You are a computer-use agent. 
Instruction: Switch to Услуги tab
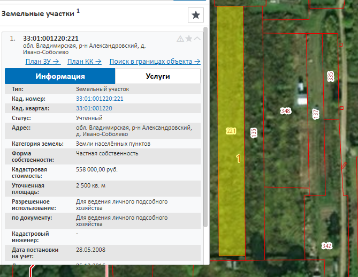[158, 76]
